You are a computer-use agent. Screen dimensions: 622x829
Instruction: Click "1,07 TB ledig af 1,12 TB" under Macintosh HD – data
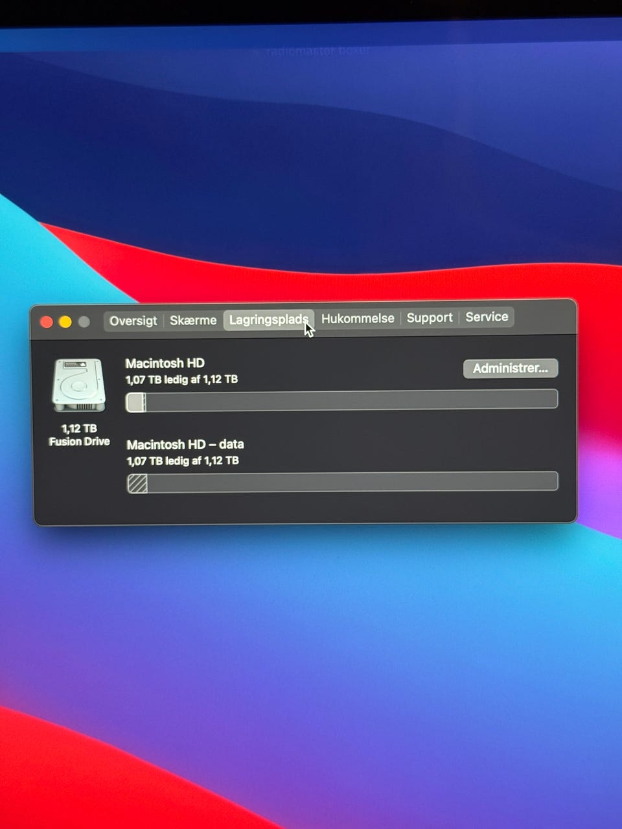pyautogui.click(x=183, y=461)
